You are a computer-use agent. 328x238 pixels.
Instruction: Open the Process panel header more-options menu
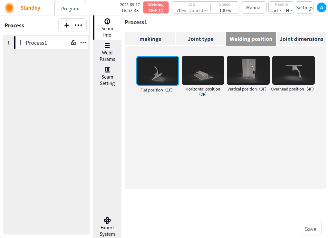pyautogui.click(x=78, y=25)
